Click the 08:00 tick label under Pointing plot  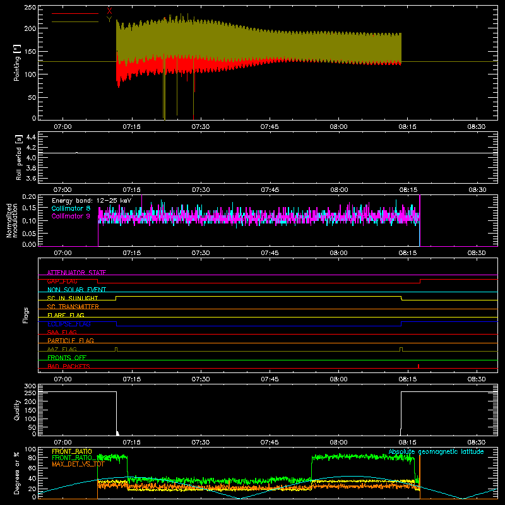coord(338,127)
